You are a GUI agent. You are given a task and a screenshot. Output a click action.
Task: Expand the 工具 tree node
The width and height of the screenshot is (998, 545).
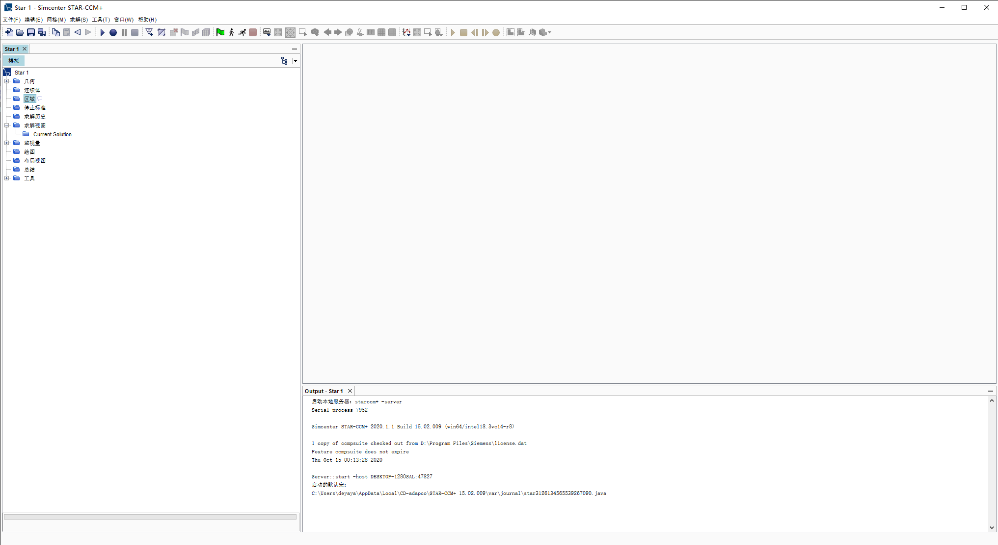coord(7,178)
